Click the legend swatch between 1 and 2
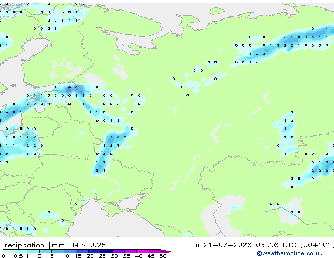 (33, 251)
